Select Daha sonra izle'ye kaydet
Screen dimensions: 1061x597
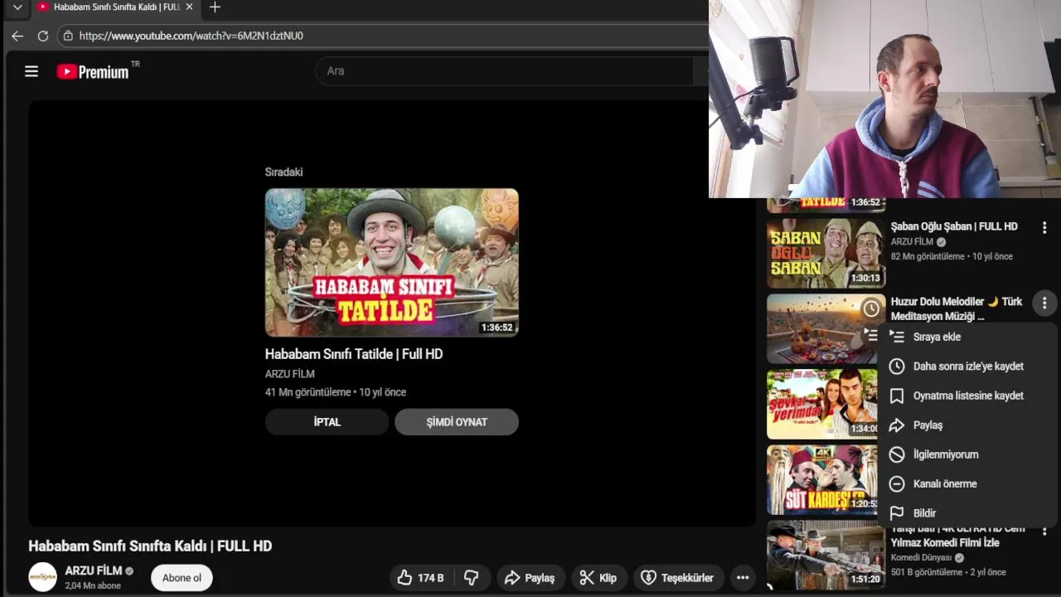[967, 366]
